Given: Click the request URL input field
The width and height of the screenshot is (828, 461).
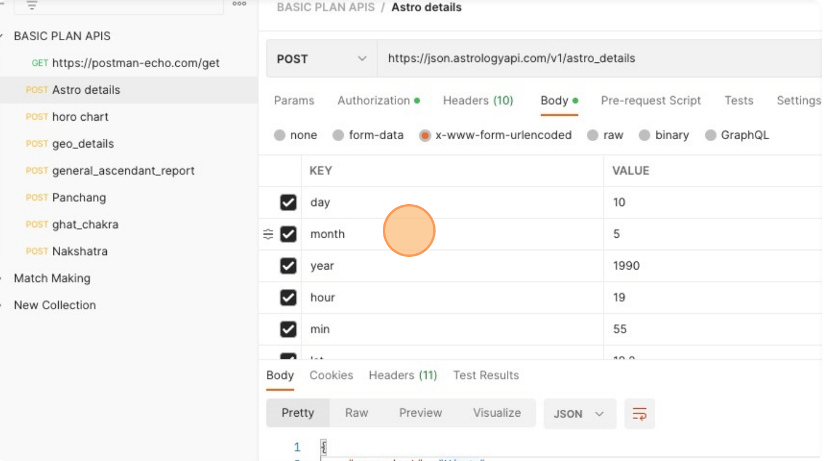Looking at the screenshot, I should click(x=540, y=59).
